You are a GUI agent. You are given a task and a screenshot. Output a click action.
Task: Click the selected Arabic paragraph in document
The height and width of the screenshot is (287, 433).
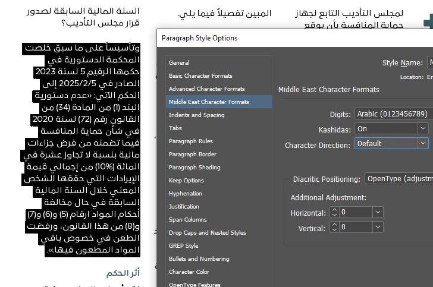tap(81, 149)
